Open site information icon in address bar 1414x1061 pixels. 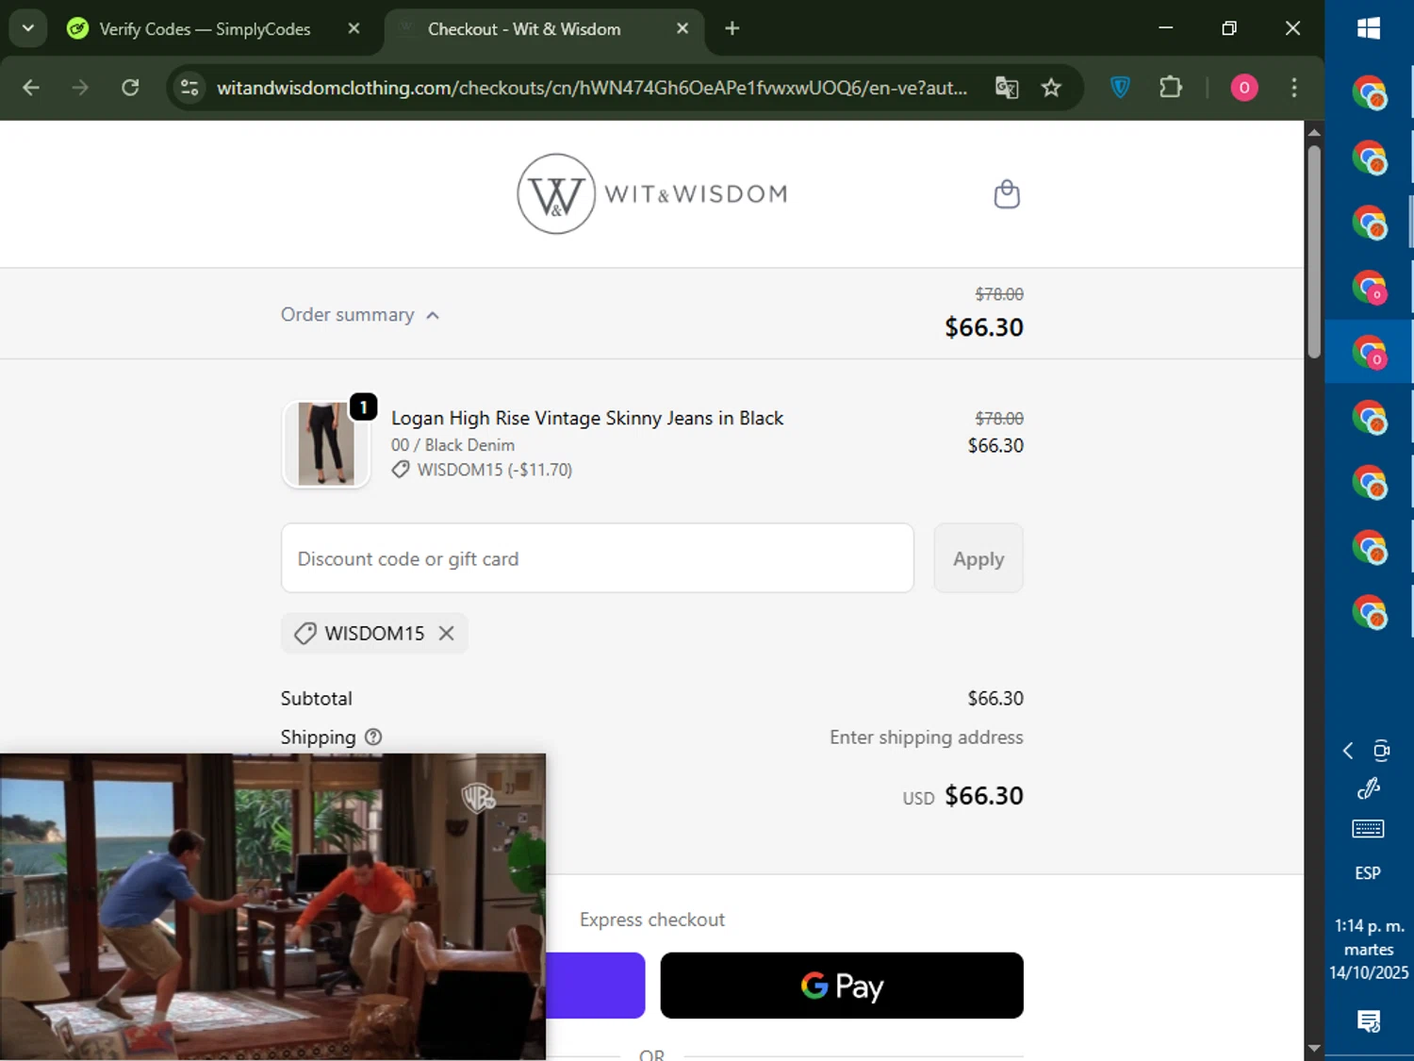click(189, 88)
